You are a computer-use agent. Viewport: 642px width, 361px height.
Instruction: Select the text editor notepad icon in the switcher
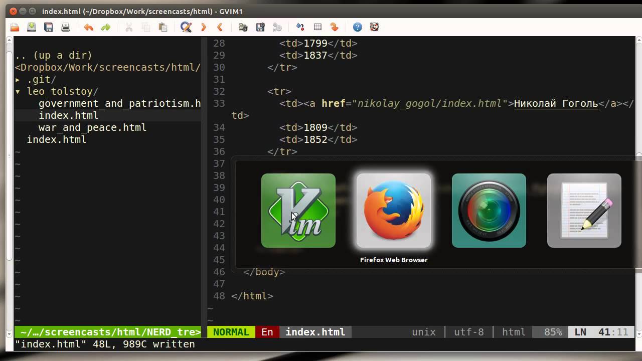[x=584, y=211]
